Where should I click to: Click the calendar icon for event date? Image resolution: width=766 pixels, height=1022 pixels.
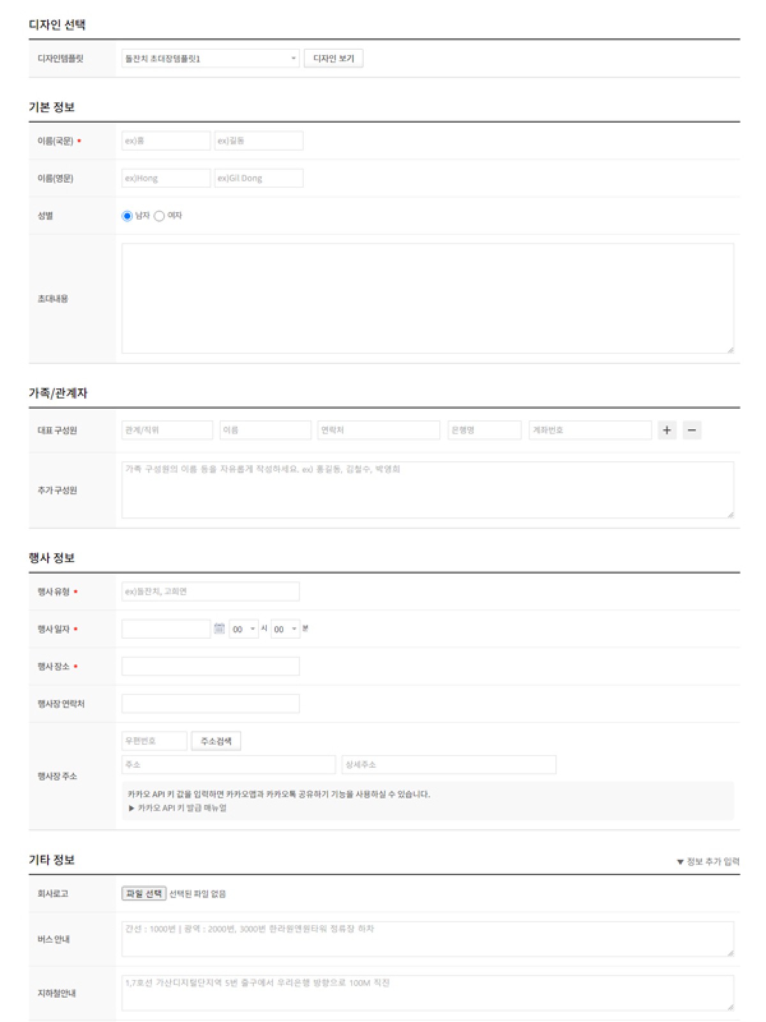click(219, 629)
